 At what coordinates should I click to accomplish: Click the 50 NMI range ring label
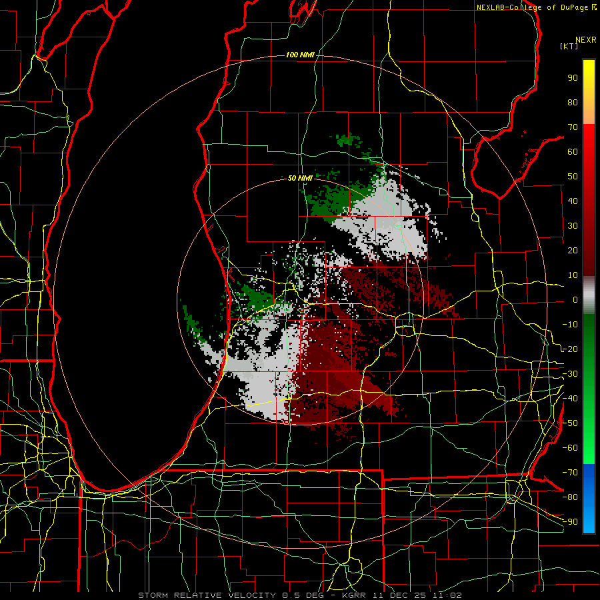pyautogui.click(x=300, y=178)
